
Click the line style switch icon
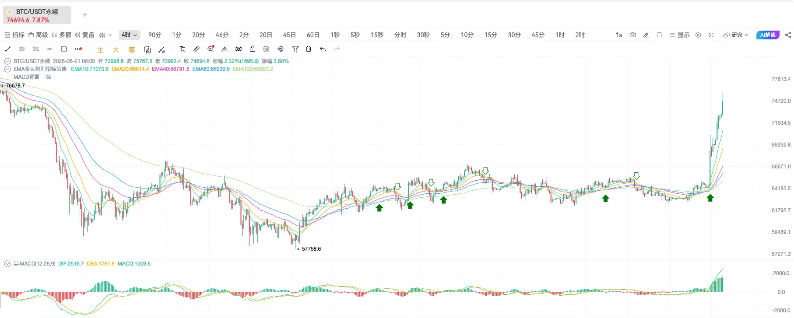coord(162,49)
